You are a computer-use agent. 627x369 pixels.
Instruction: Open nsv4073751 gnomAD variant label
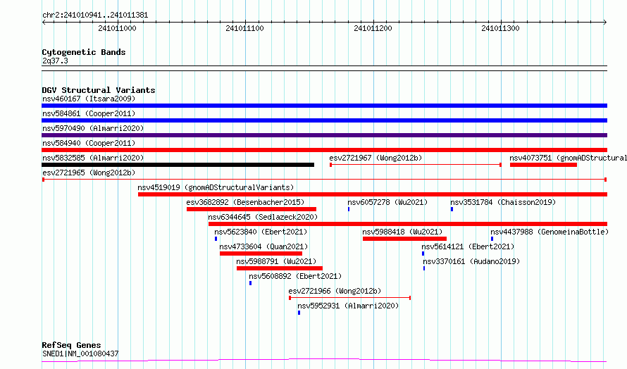point(568,158)
